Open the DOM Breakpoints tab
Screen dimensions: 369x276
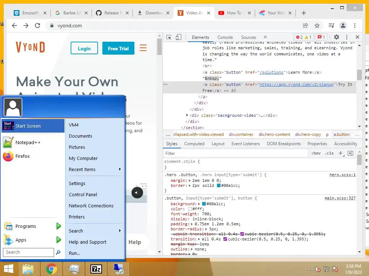(284, 144)
